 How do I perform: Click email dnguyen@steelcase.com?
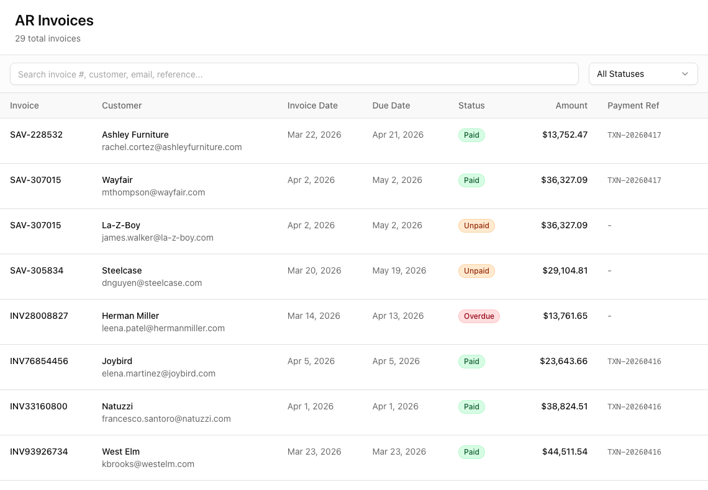coord(152,283)
